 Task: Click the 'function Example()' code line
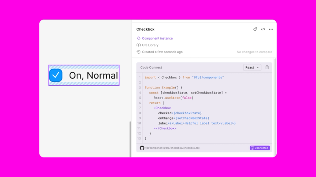pos(164,88)
